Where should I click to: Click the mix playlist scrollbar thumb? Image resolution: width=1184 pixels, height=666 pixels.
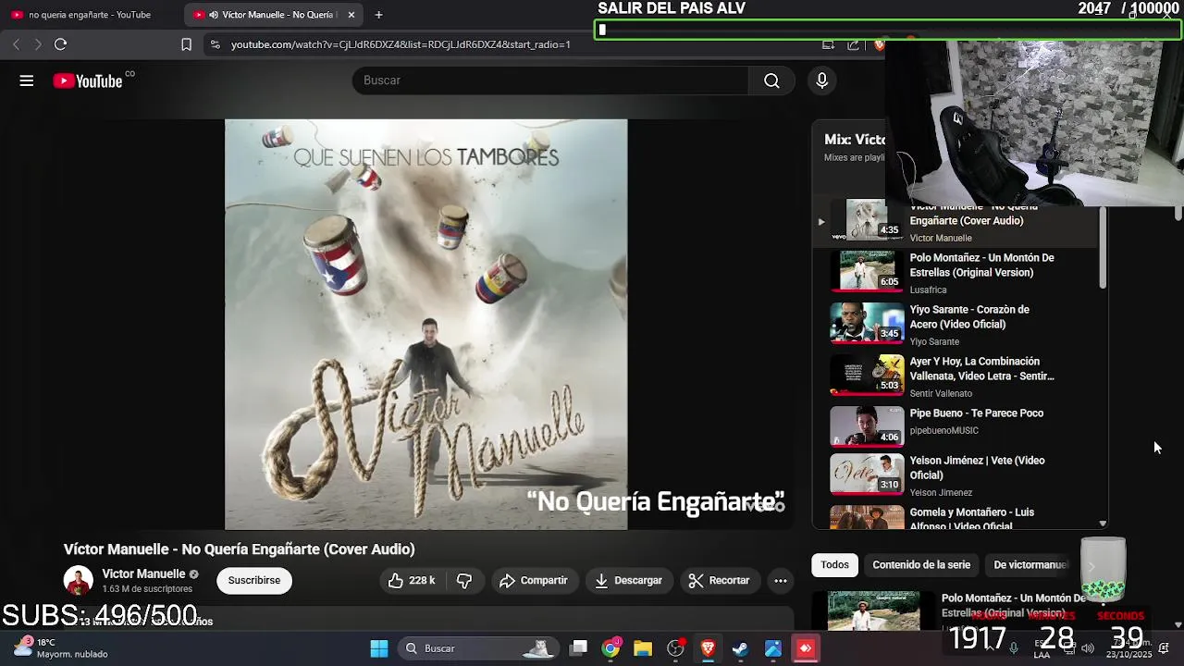(x=1102, y=248)
